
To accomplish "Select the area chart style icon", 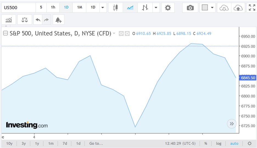I will click(x=130, y=8).
